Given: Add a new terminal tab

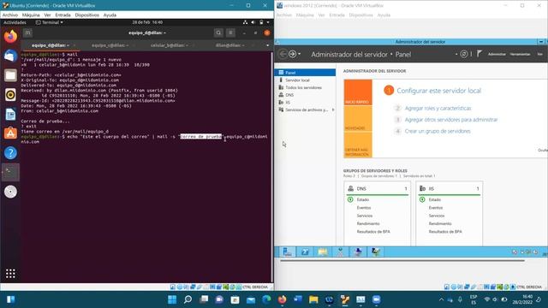Looking at the screenshot, I should click(x=27, y=33).
